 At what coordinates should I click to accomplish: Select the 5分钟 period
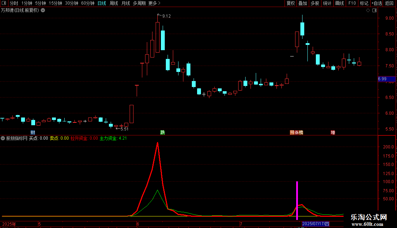pyautogui.click(x=40, y=3)
